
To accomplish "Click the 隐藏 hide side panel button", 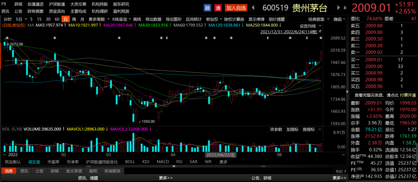I will (339, 19).
